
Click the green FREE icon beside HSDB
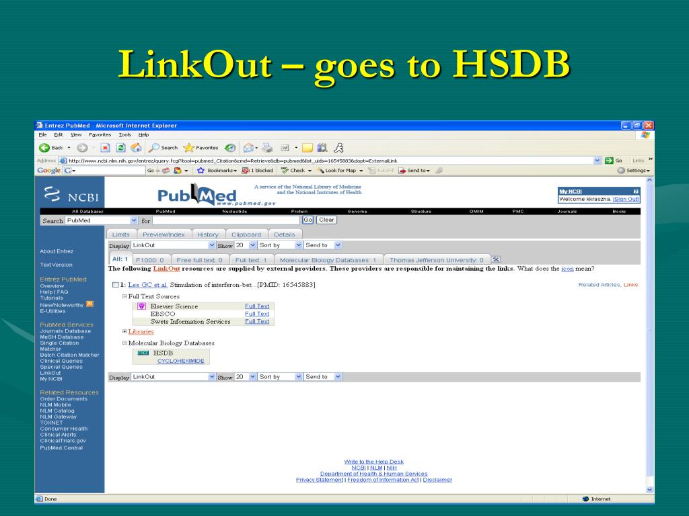click(143, 353)
